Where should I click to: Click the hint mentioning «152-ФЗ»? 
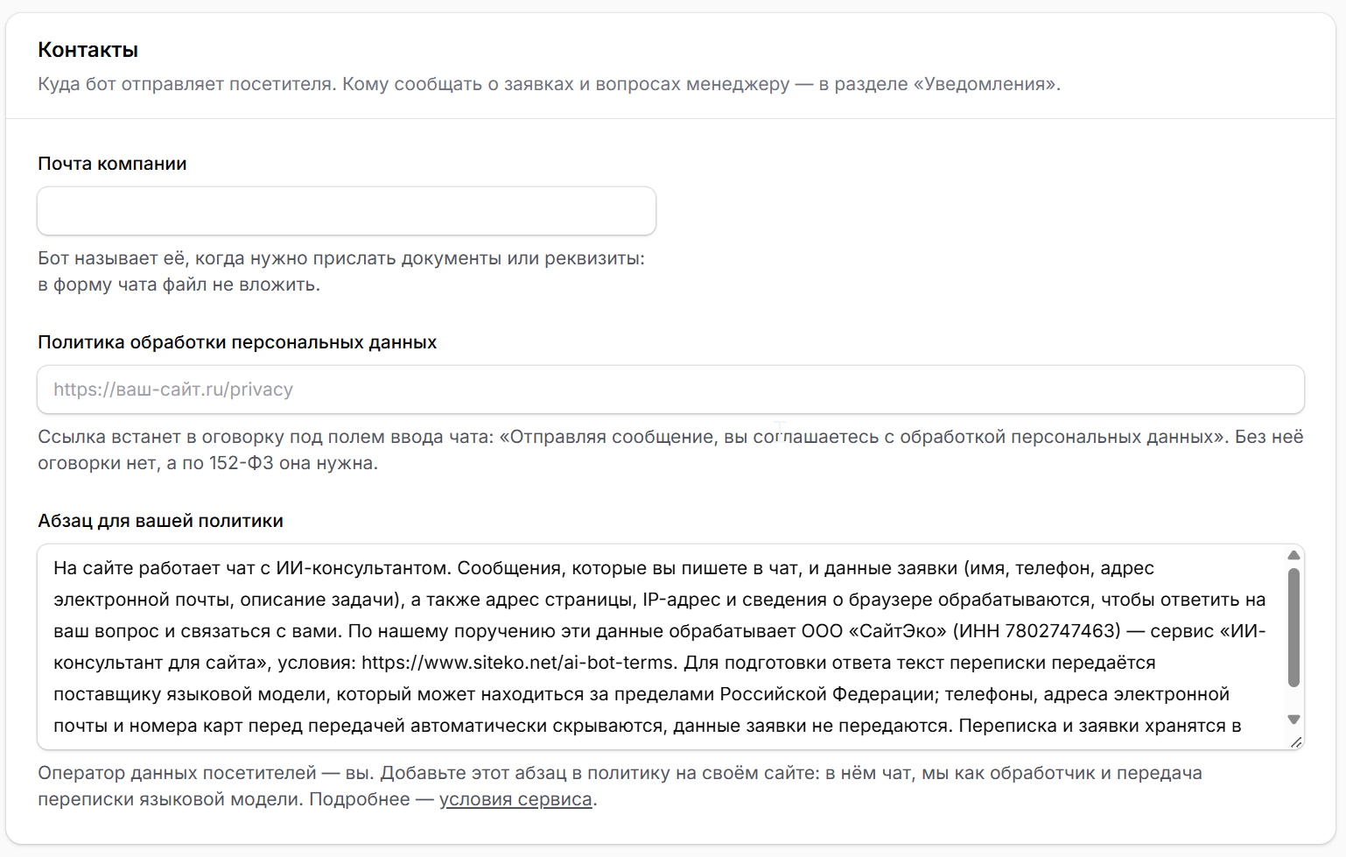click(670, 450)
